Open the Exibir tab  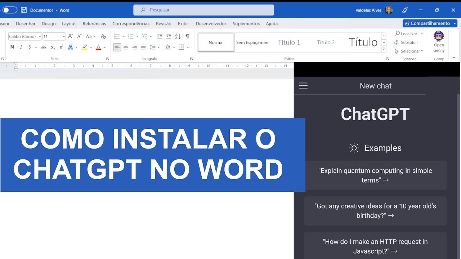tap(183, 24)
